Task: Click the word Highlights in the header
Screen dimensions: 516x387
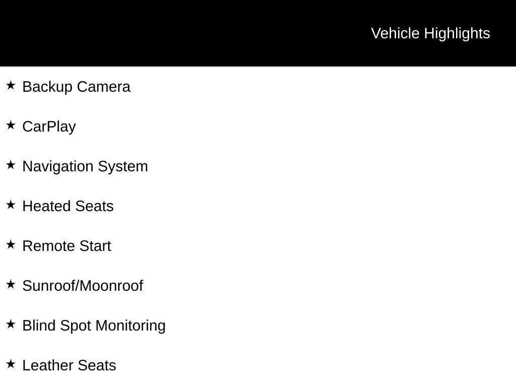Action: (x=457, y=34)
